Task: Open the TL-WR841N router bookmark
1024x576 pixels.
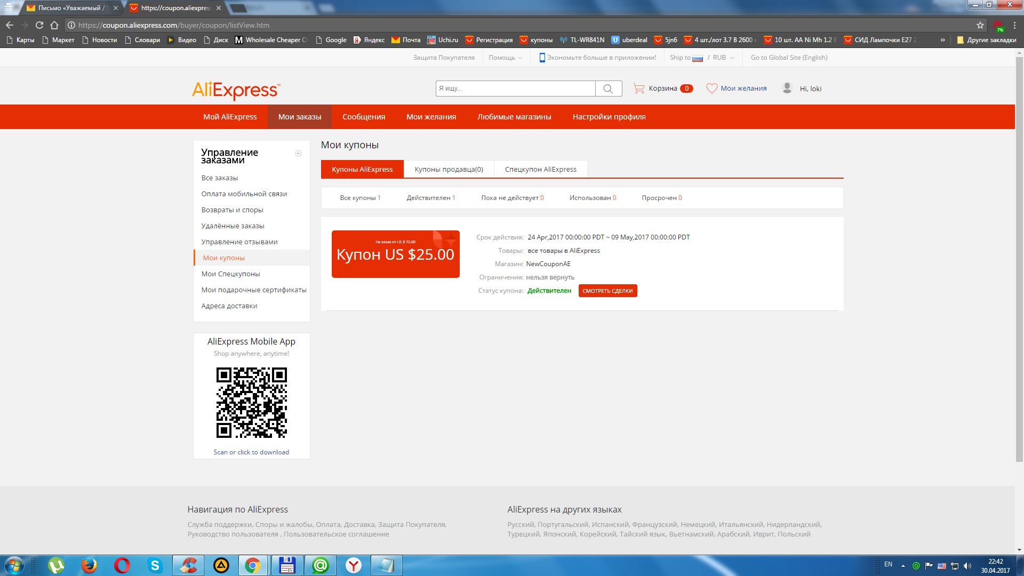Action: [582, 40]
